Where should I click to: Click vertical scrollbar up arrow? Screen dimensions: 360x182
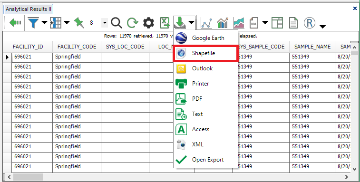click(354, 48)
